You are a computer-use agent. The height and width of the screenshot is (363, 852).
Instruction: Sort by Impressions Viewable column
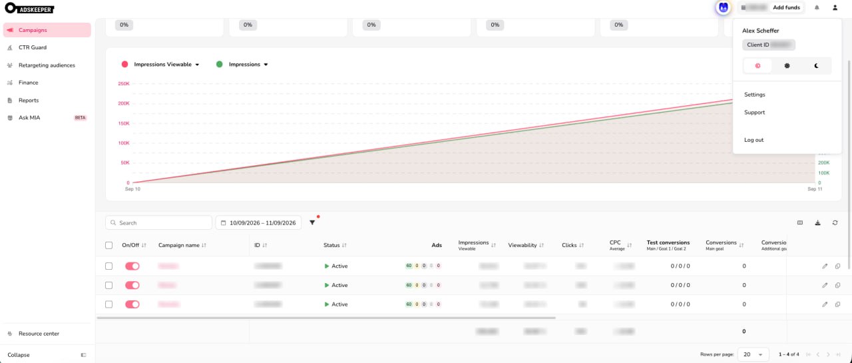(493, 246)
